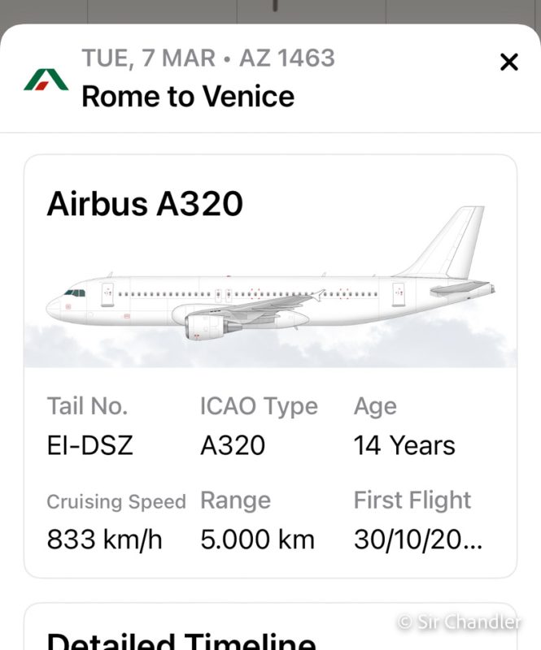
Task: Close the flight details sheet
Action: tap(509, 63)
